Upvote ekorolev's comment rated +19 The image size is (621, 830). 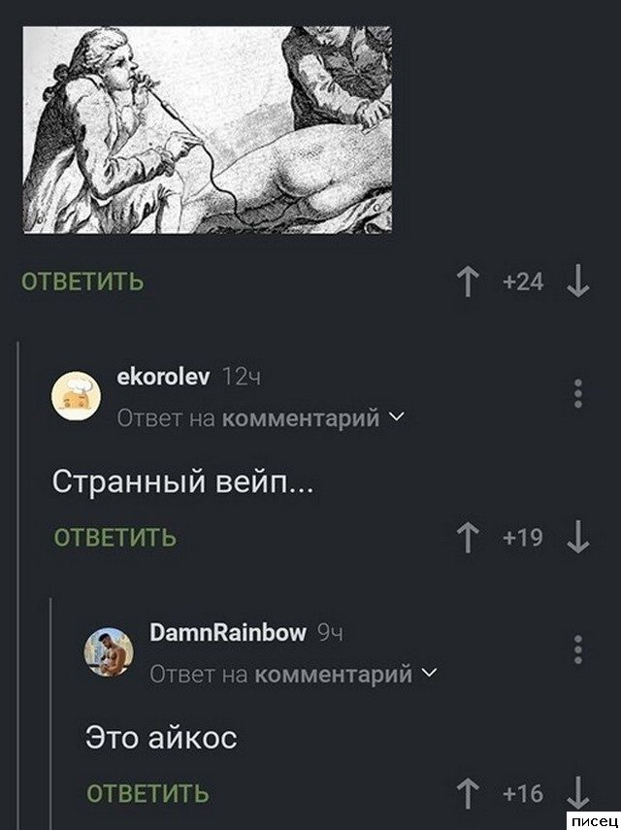(x=468, y=537)
